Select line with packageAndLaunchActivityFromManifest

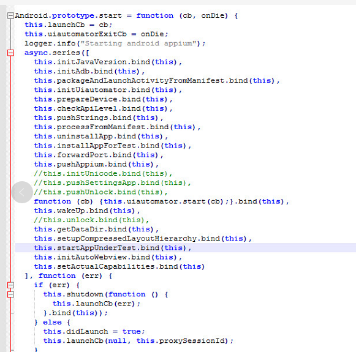[157, 81]
